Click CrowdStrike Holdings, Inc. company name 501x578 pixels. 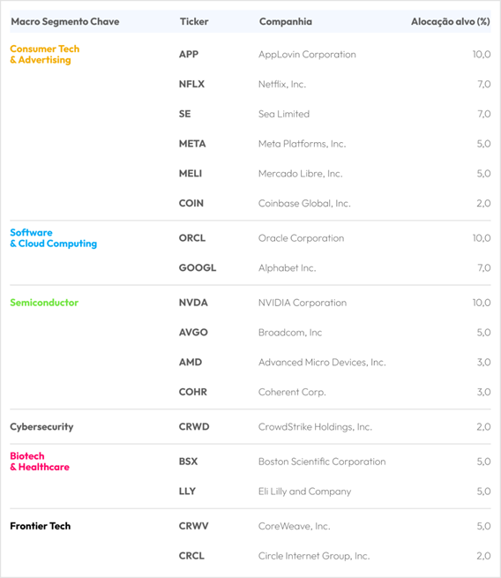click(316, 427)
